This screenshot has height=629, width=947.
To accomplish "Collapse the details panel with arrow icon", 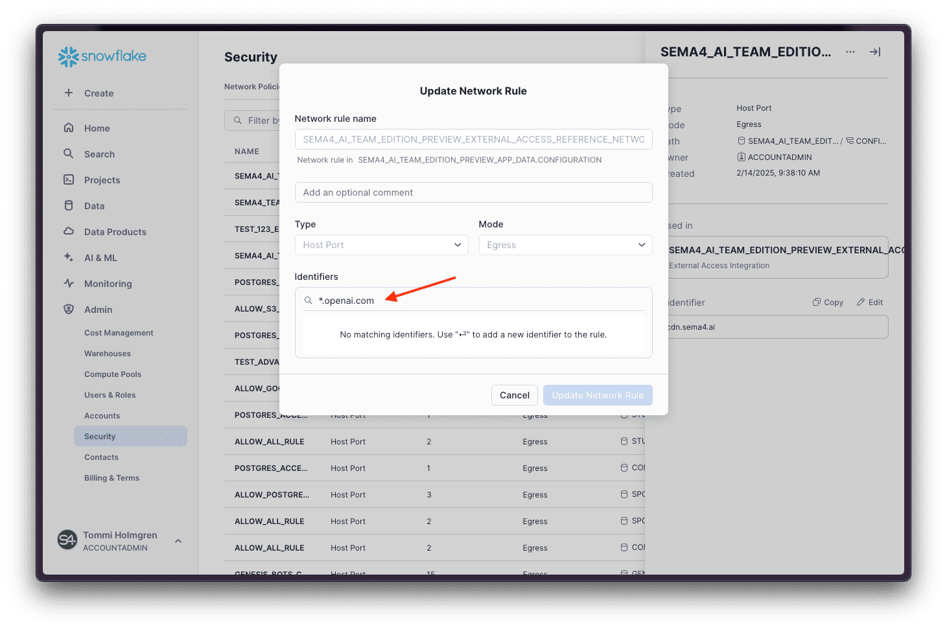I will [x=875, y=52].
